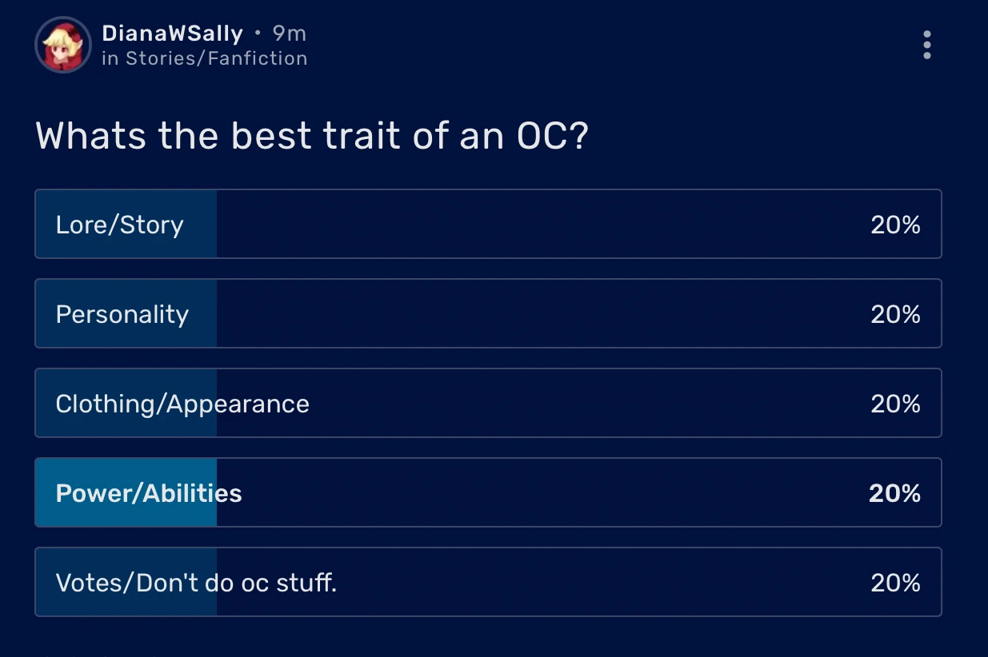
Task: Click the top dot of the kebab menu
Action: click(x=926, y=33)
